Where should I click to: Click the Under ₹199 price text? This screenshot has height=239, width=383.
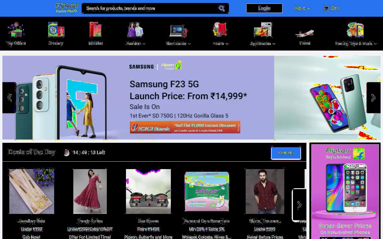[x=31, y=229]
